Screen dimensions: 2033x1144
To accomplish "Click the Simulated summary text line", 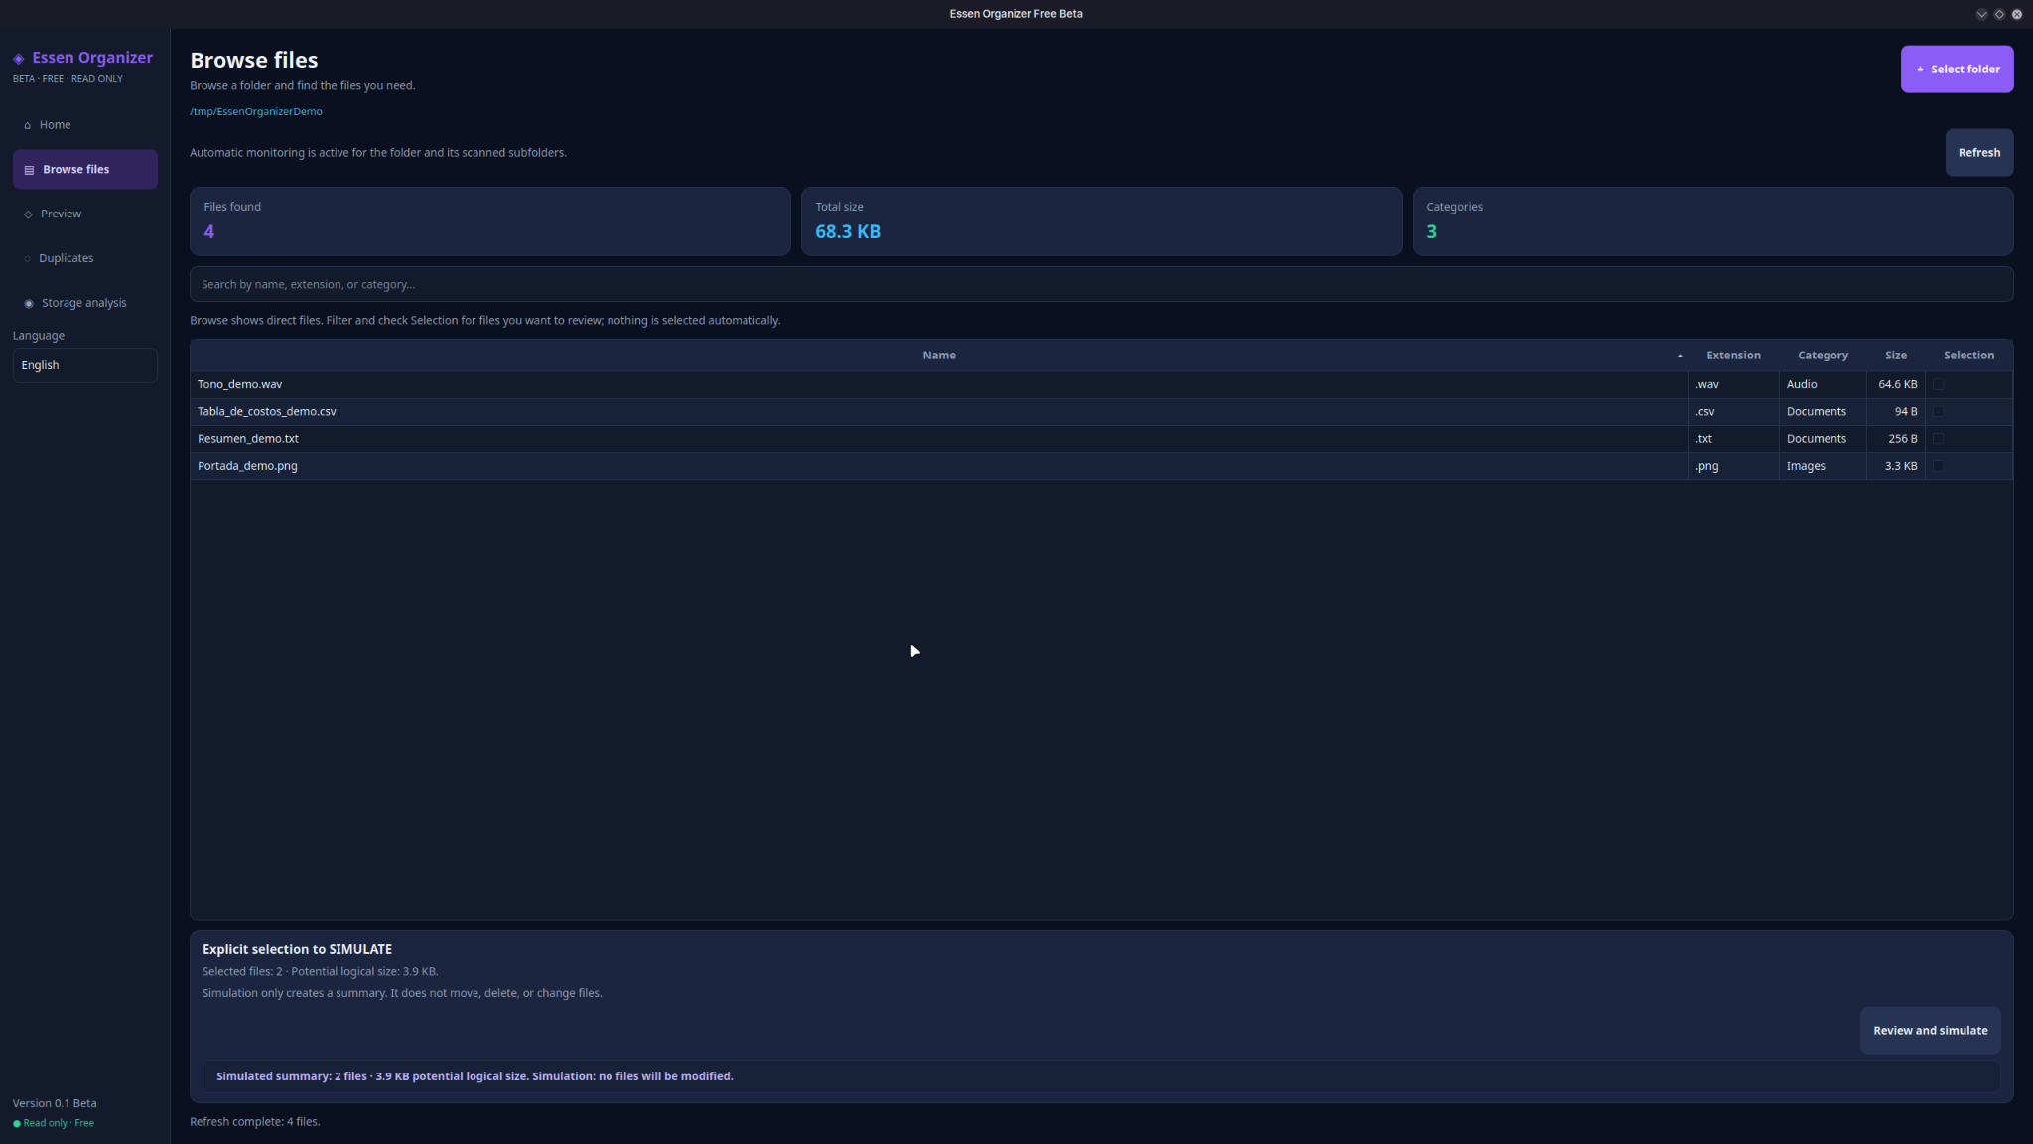I will (x=474, y=1076).
